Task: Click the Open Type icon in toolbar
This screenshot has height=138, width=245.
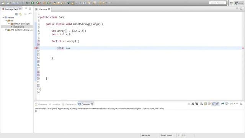Action: click(x=54, y=3)
